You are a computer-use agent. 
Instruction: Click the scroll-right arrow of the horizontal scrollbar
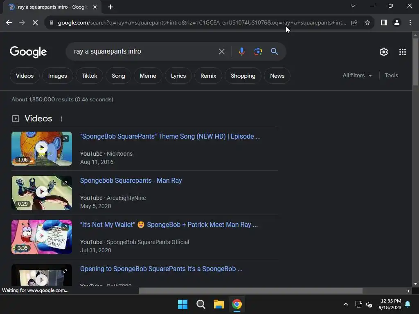coord(409,291)
